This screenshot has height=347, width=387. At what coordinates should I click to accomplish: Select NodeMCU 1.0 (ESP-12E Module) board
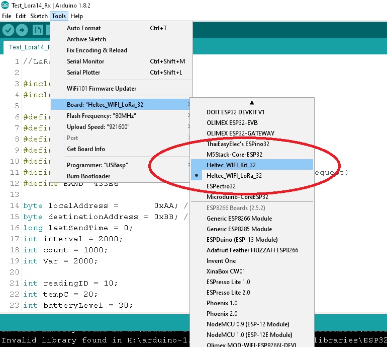coord(252,335)
